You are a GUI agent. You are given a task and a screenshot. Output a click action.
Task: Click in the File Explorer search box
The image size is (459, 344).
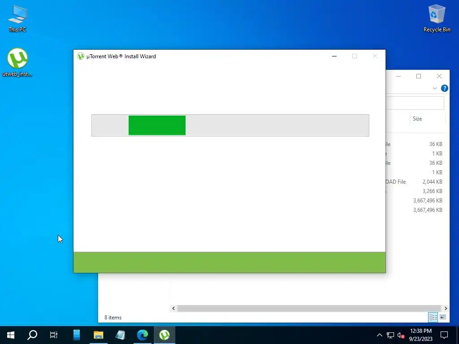pyautogui.click(x=415, y=103)
